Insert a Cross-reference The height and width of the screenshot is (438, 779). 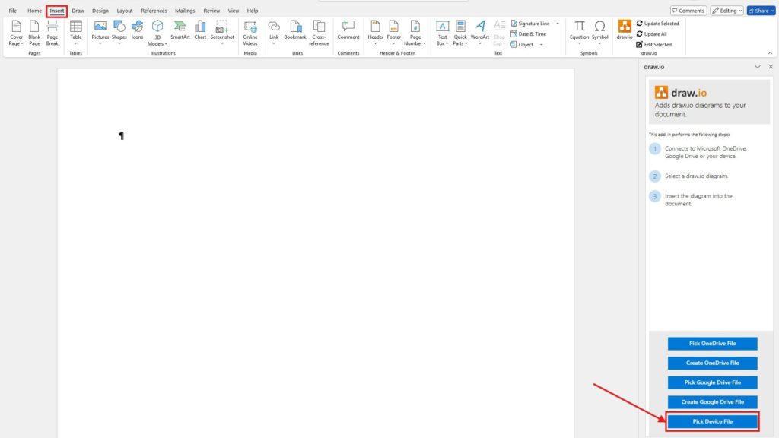319,30
